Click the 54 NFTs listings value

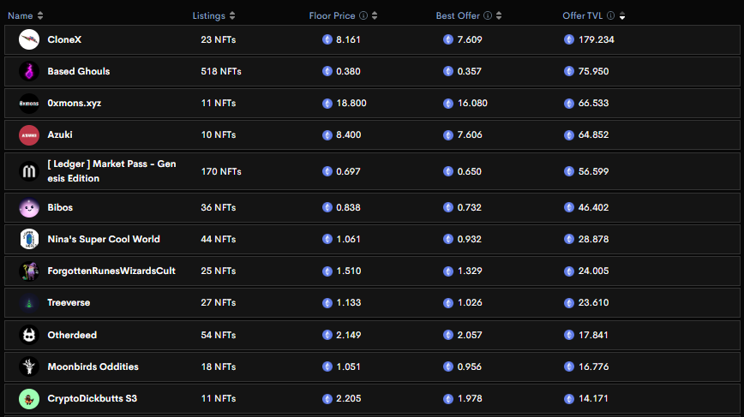pos(219,335)
